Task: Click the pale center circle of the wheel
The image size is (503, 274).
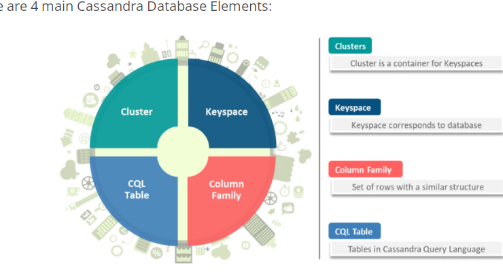Action: click(x=183, y=152)
